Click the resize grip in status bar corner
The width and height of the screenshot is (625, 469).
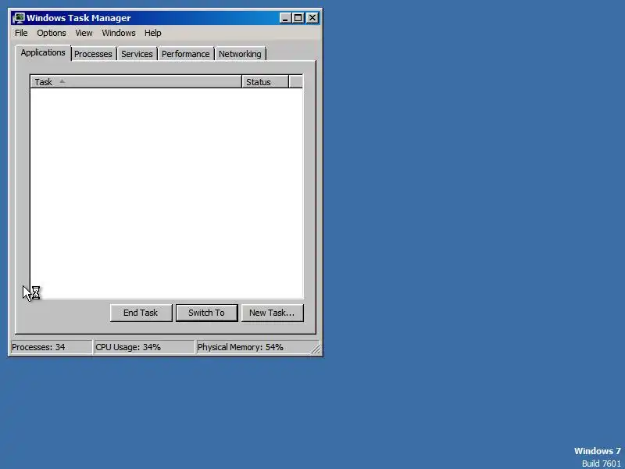click(316, 349)
